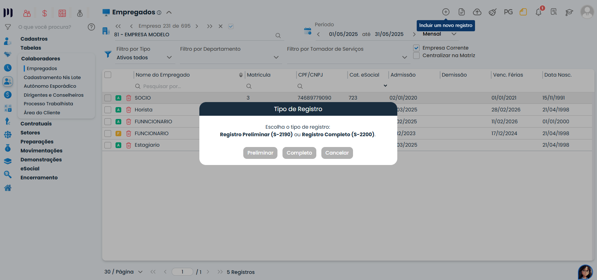Open the notifications bell

(x=539, y=12)
